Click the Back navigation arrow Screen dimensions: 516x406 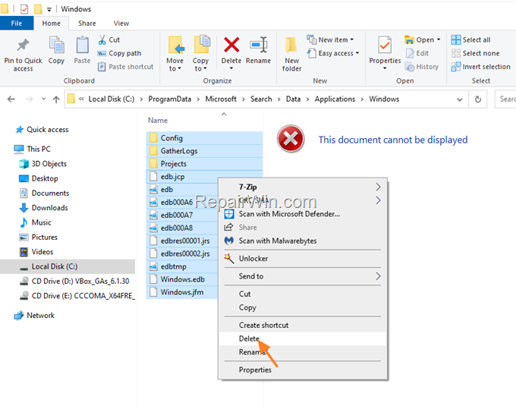11,99
